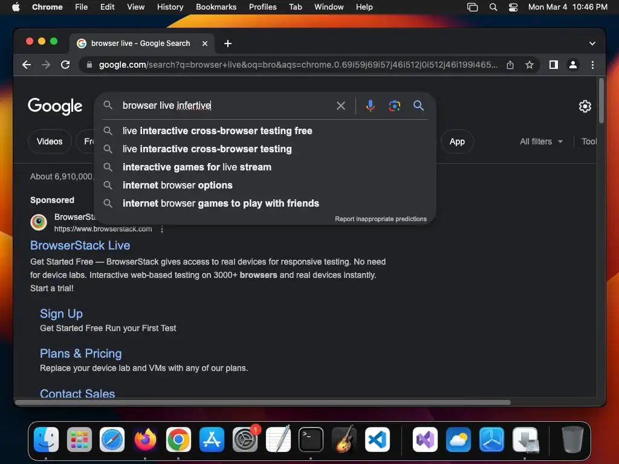Pick suggestion internet browser games to play with friends
The height and width of the screenshot is (464, 619).
click(x=265, y=204)
